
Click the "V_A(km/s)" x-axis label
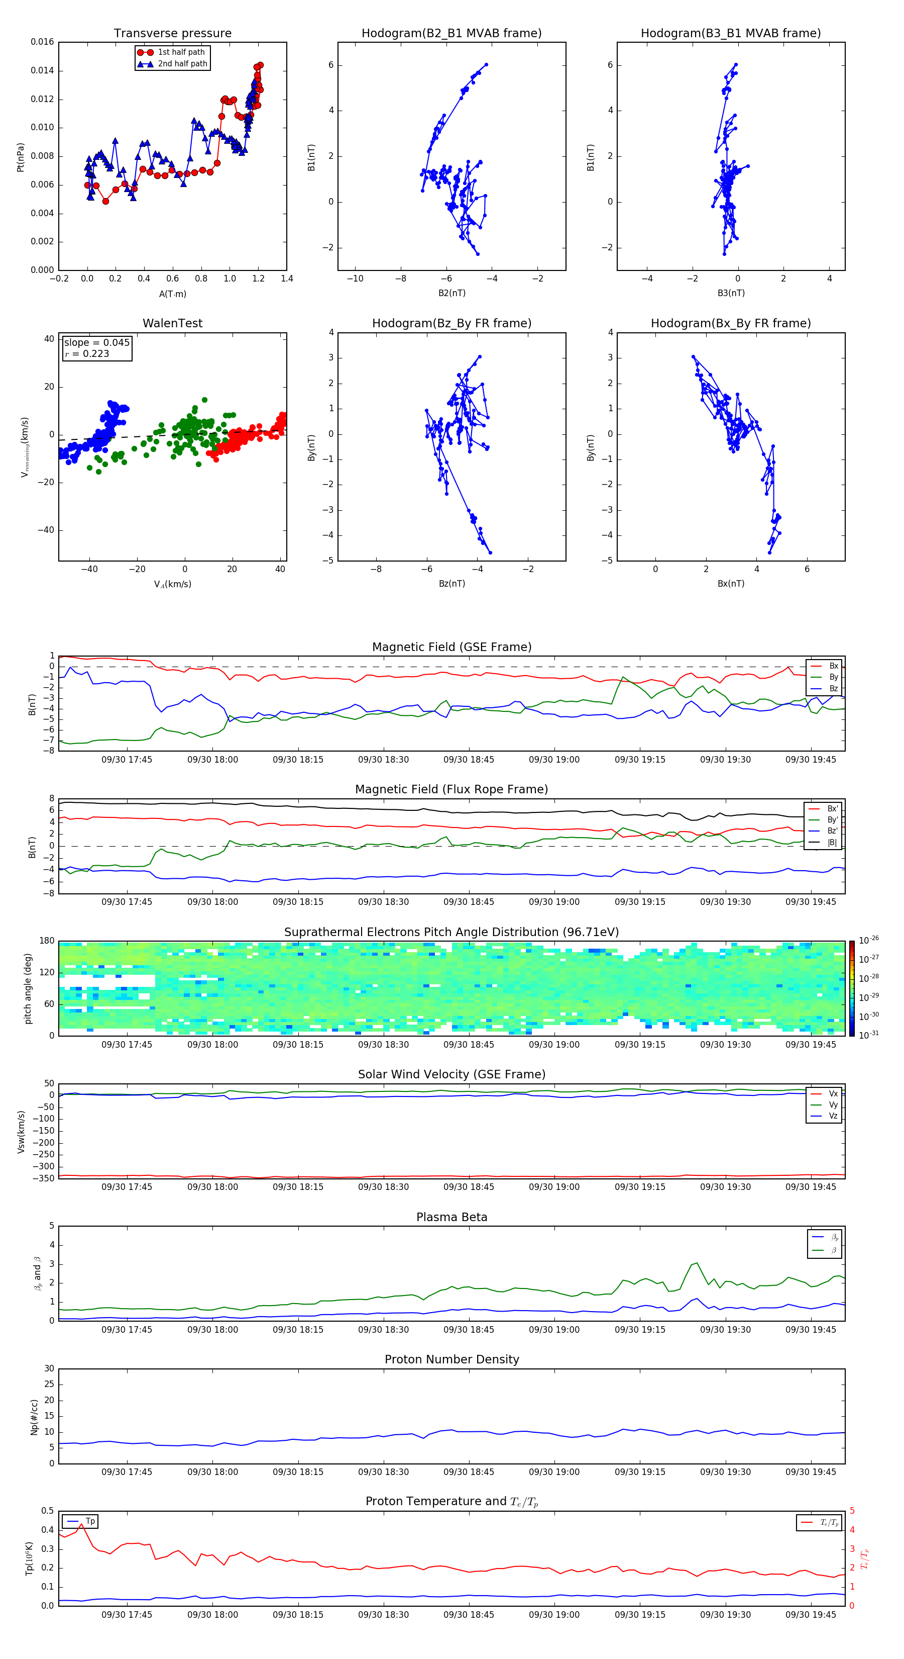coord(172,584)
